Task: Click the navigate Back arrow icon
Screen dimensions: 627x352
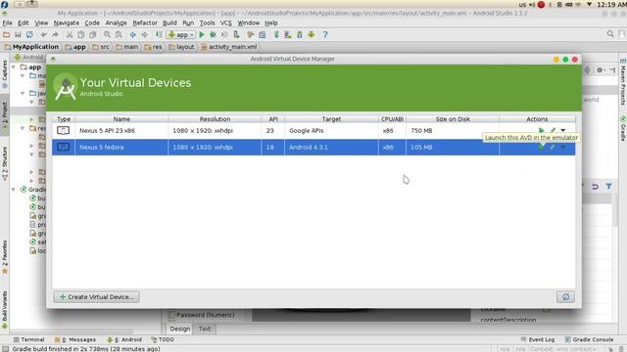Action: [x=133, y=35]
